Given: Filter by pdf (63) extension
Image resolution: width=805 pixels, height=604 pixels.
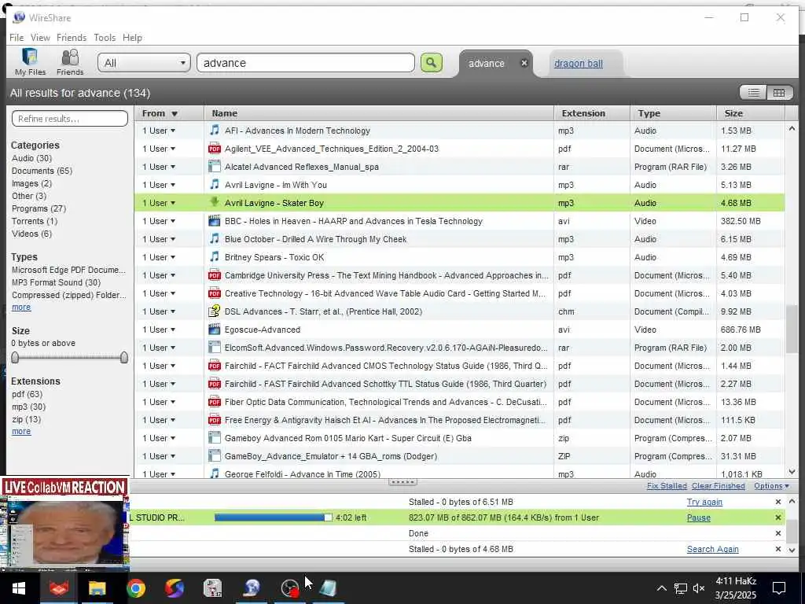Looking at the screenshot, I should click(28, 394).
